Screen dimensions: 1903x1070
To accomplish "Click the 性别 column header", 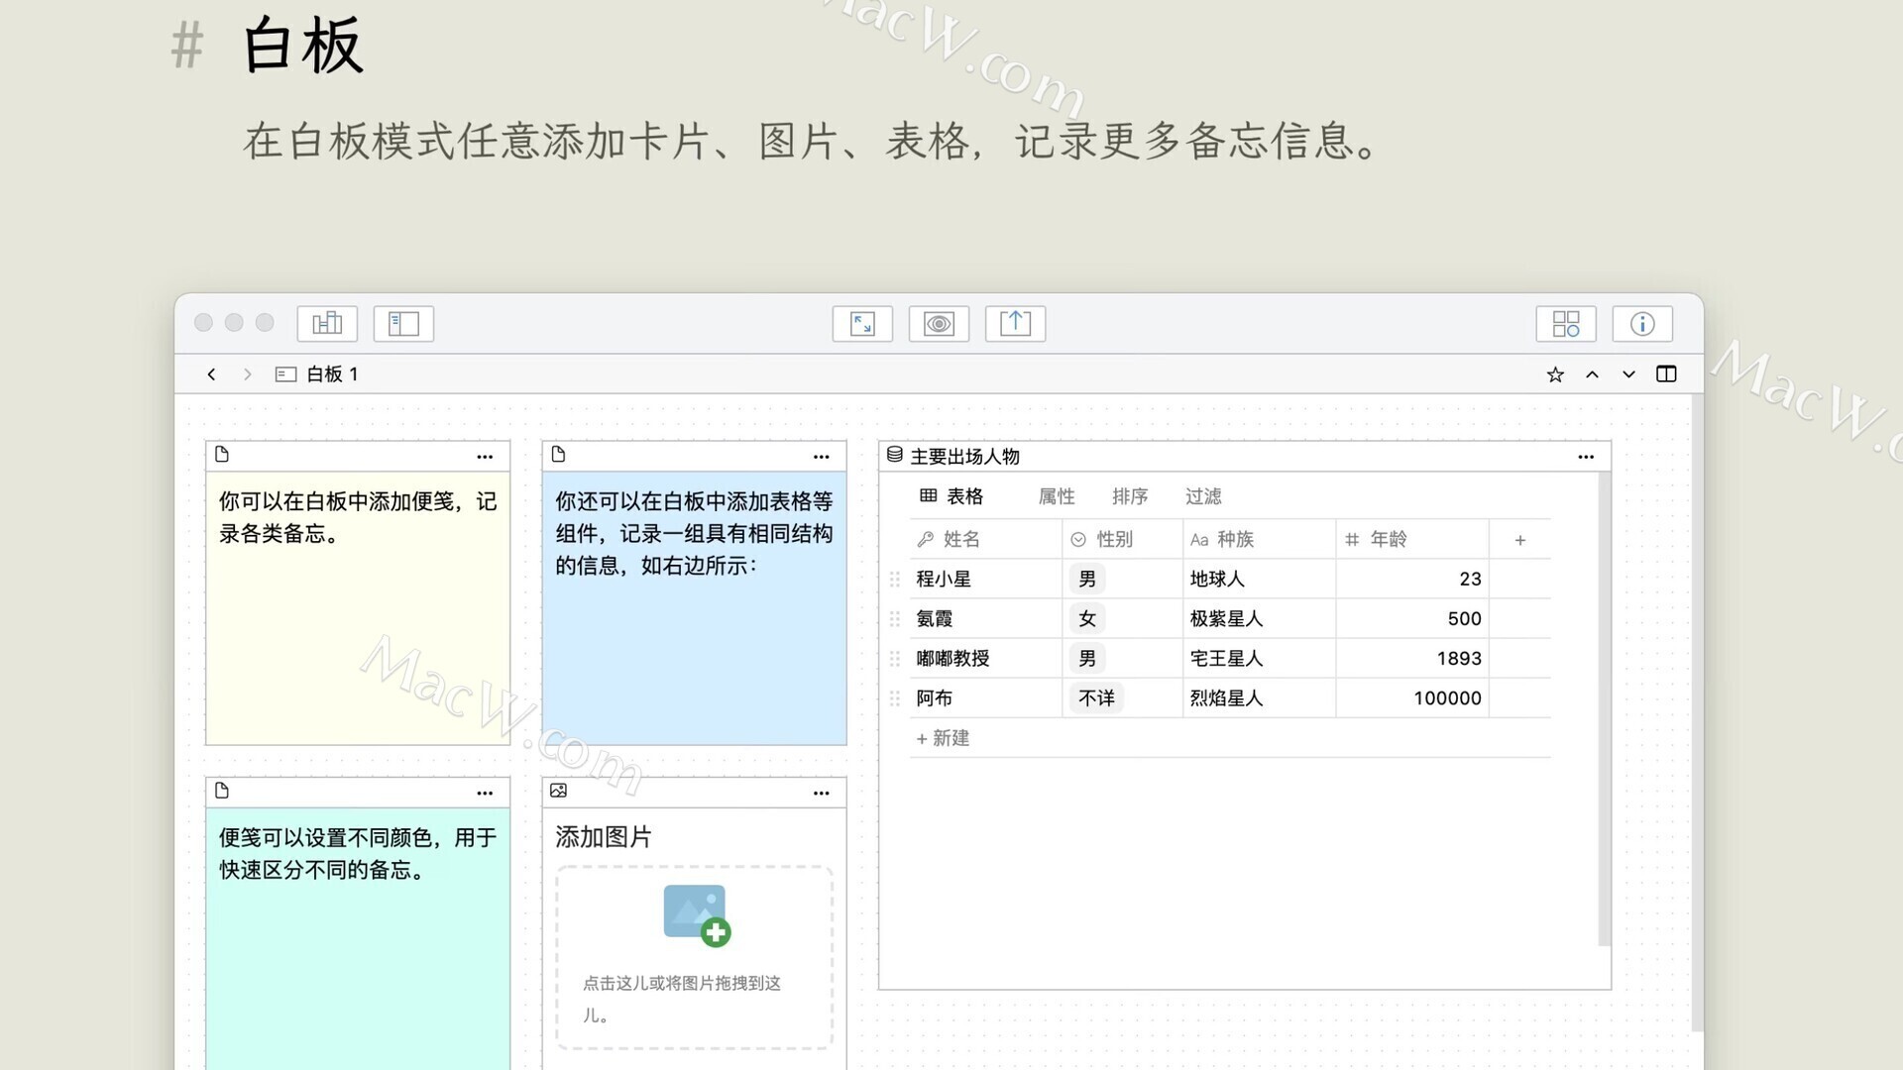I will click(1122, 539).
